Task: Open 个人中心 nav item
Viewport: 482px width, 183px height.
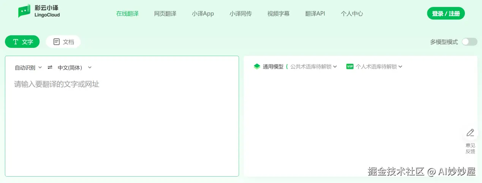Action: click(352, 14)
